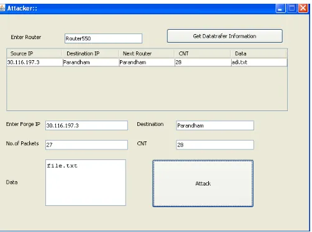
Task: Click the No.of Packets field showing 27
Action: (x=86, y=145)
